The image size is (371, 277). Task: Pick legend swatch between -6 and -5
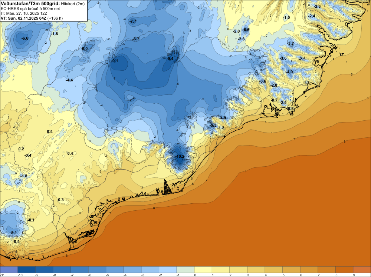pos(97,270)
